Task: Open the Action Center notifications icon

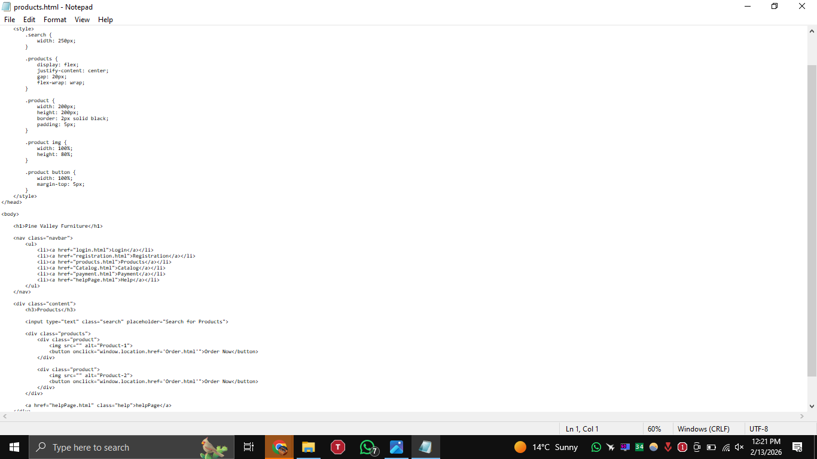Action: [797, 447]
